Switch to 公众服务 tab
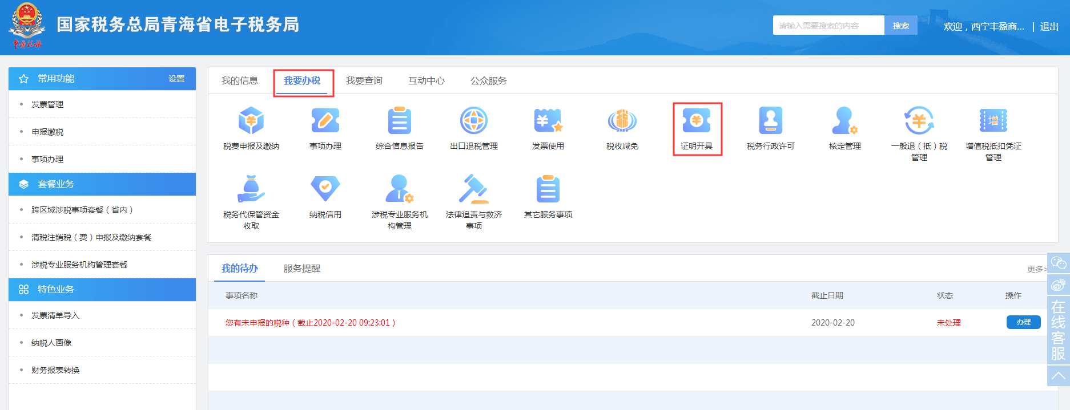 (x=489, y=81)
